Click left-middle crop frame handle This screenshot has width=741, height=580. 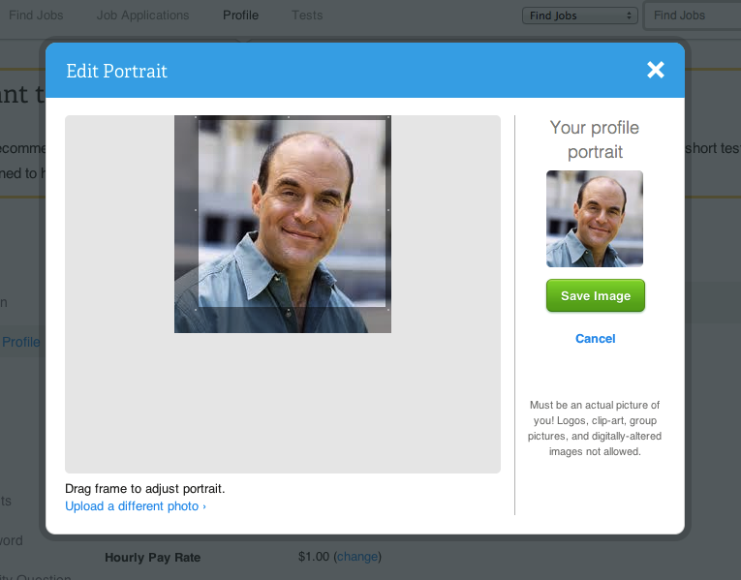pyautogui.click(x=197, y=210)
